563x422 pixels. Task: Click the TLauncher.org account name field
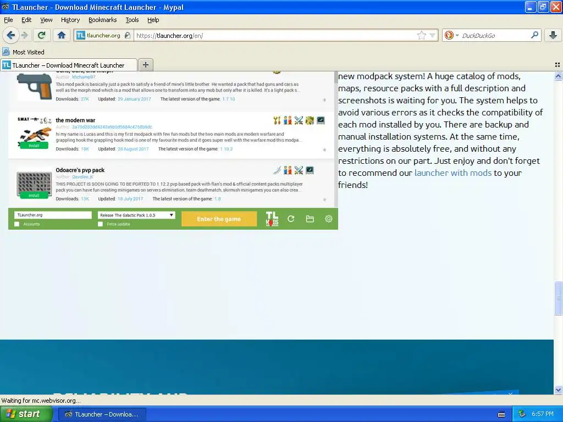coord(53,215)
